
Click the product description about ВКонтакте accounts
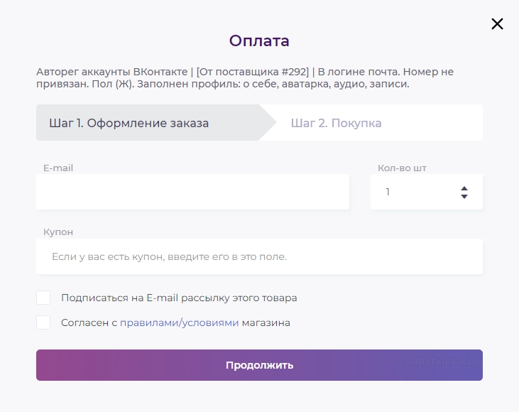(x=245, y=78)
